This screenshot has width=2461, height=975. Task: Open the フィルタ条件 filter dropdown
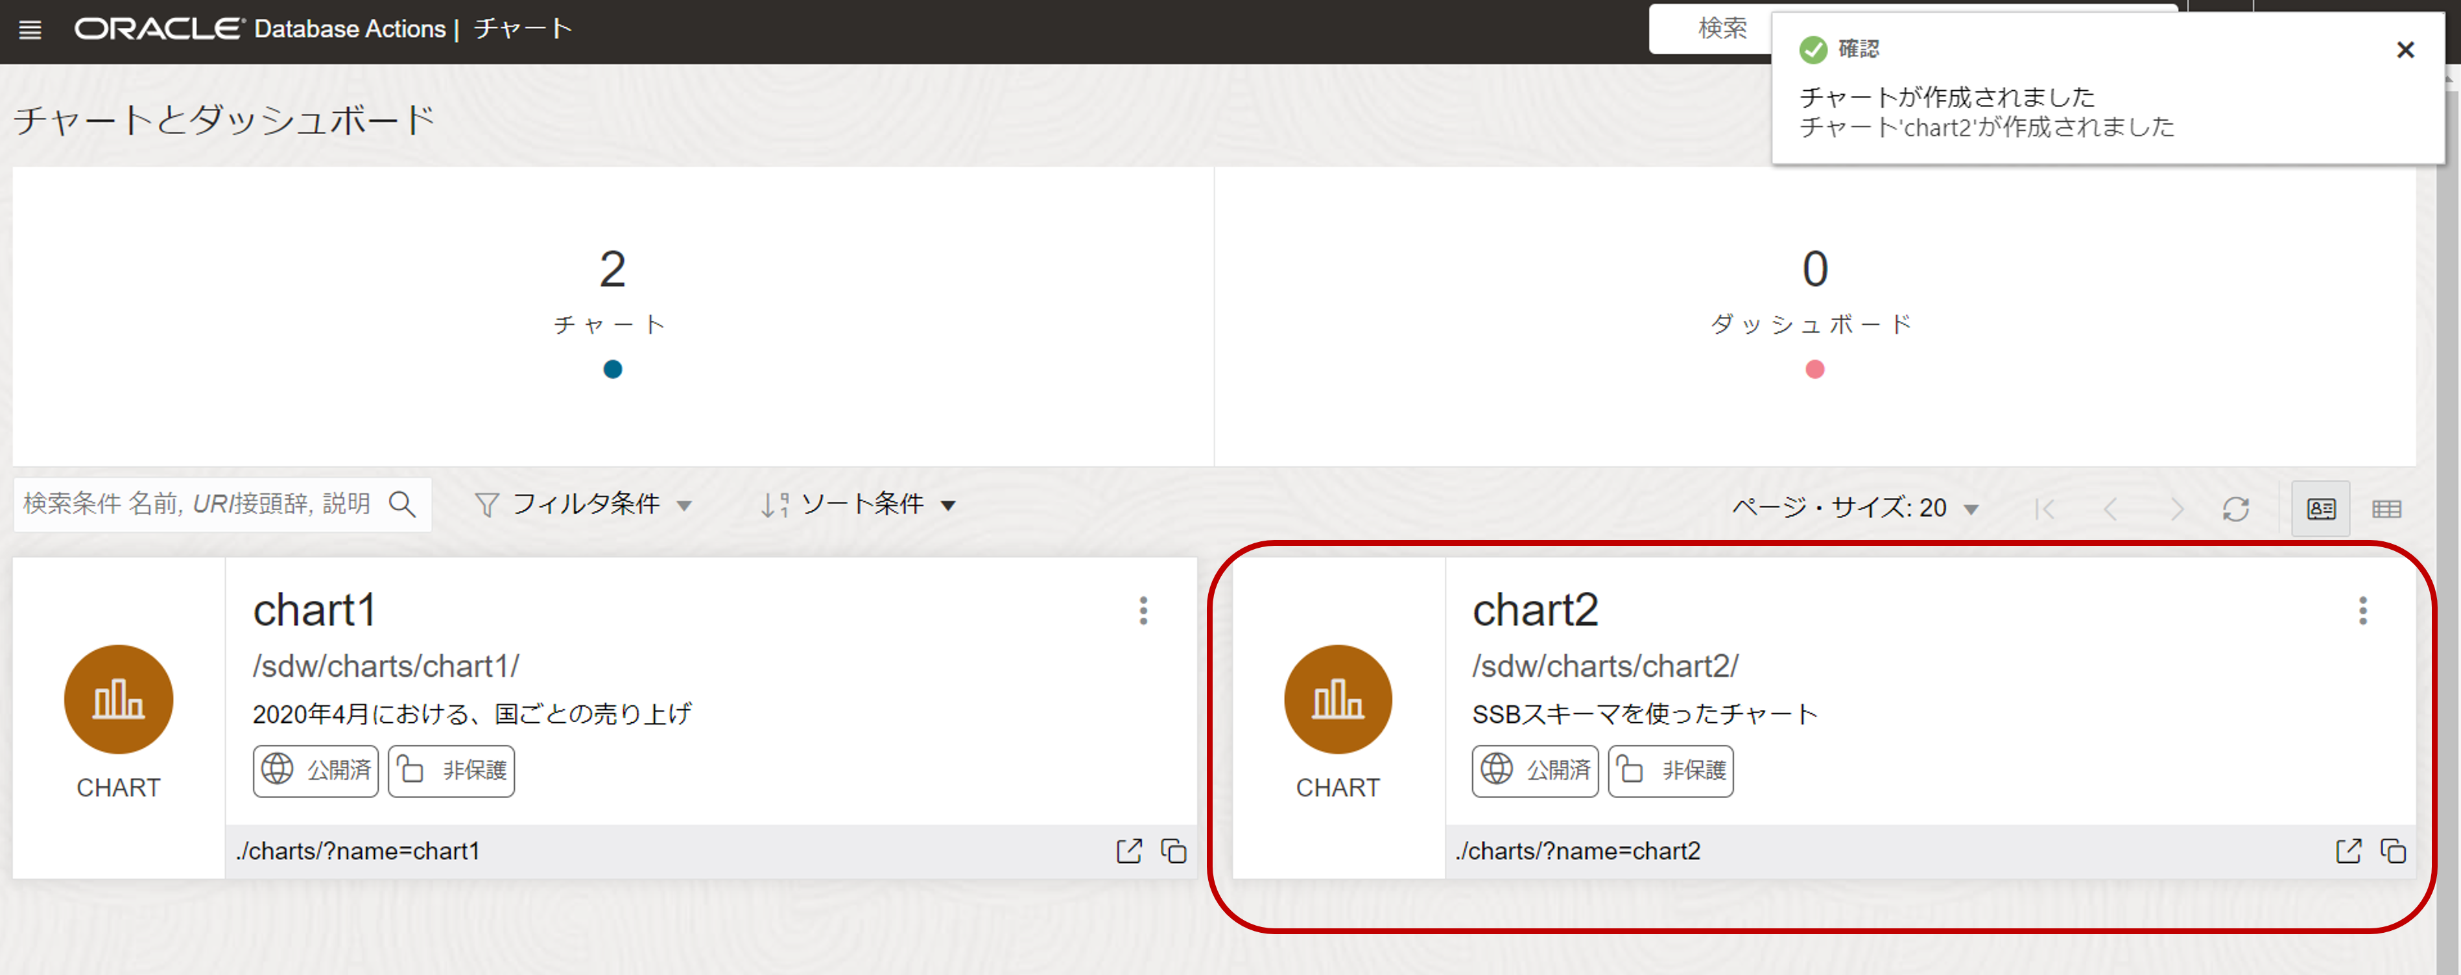[586, 503]
